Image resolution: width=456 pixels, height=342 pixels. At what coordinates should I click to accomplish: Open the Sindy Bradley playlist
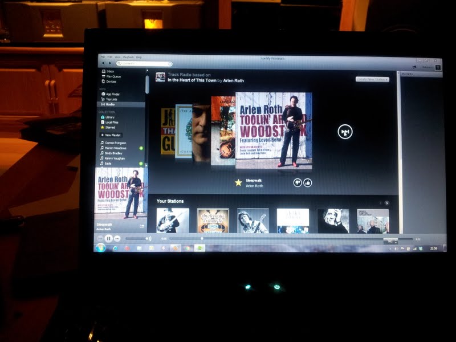[x=111, y=153]
